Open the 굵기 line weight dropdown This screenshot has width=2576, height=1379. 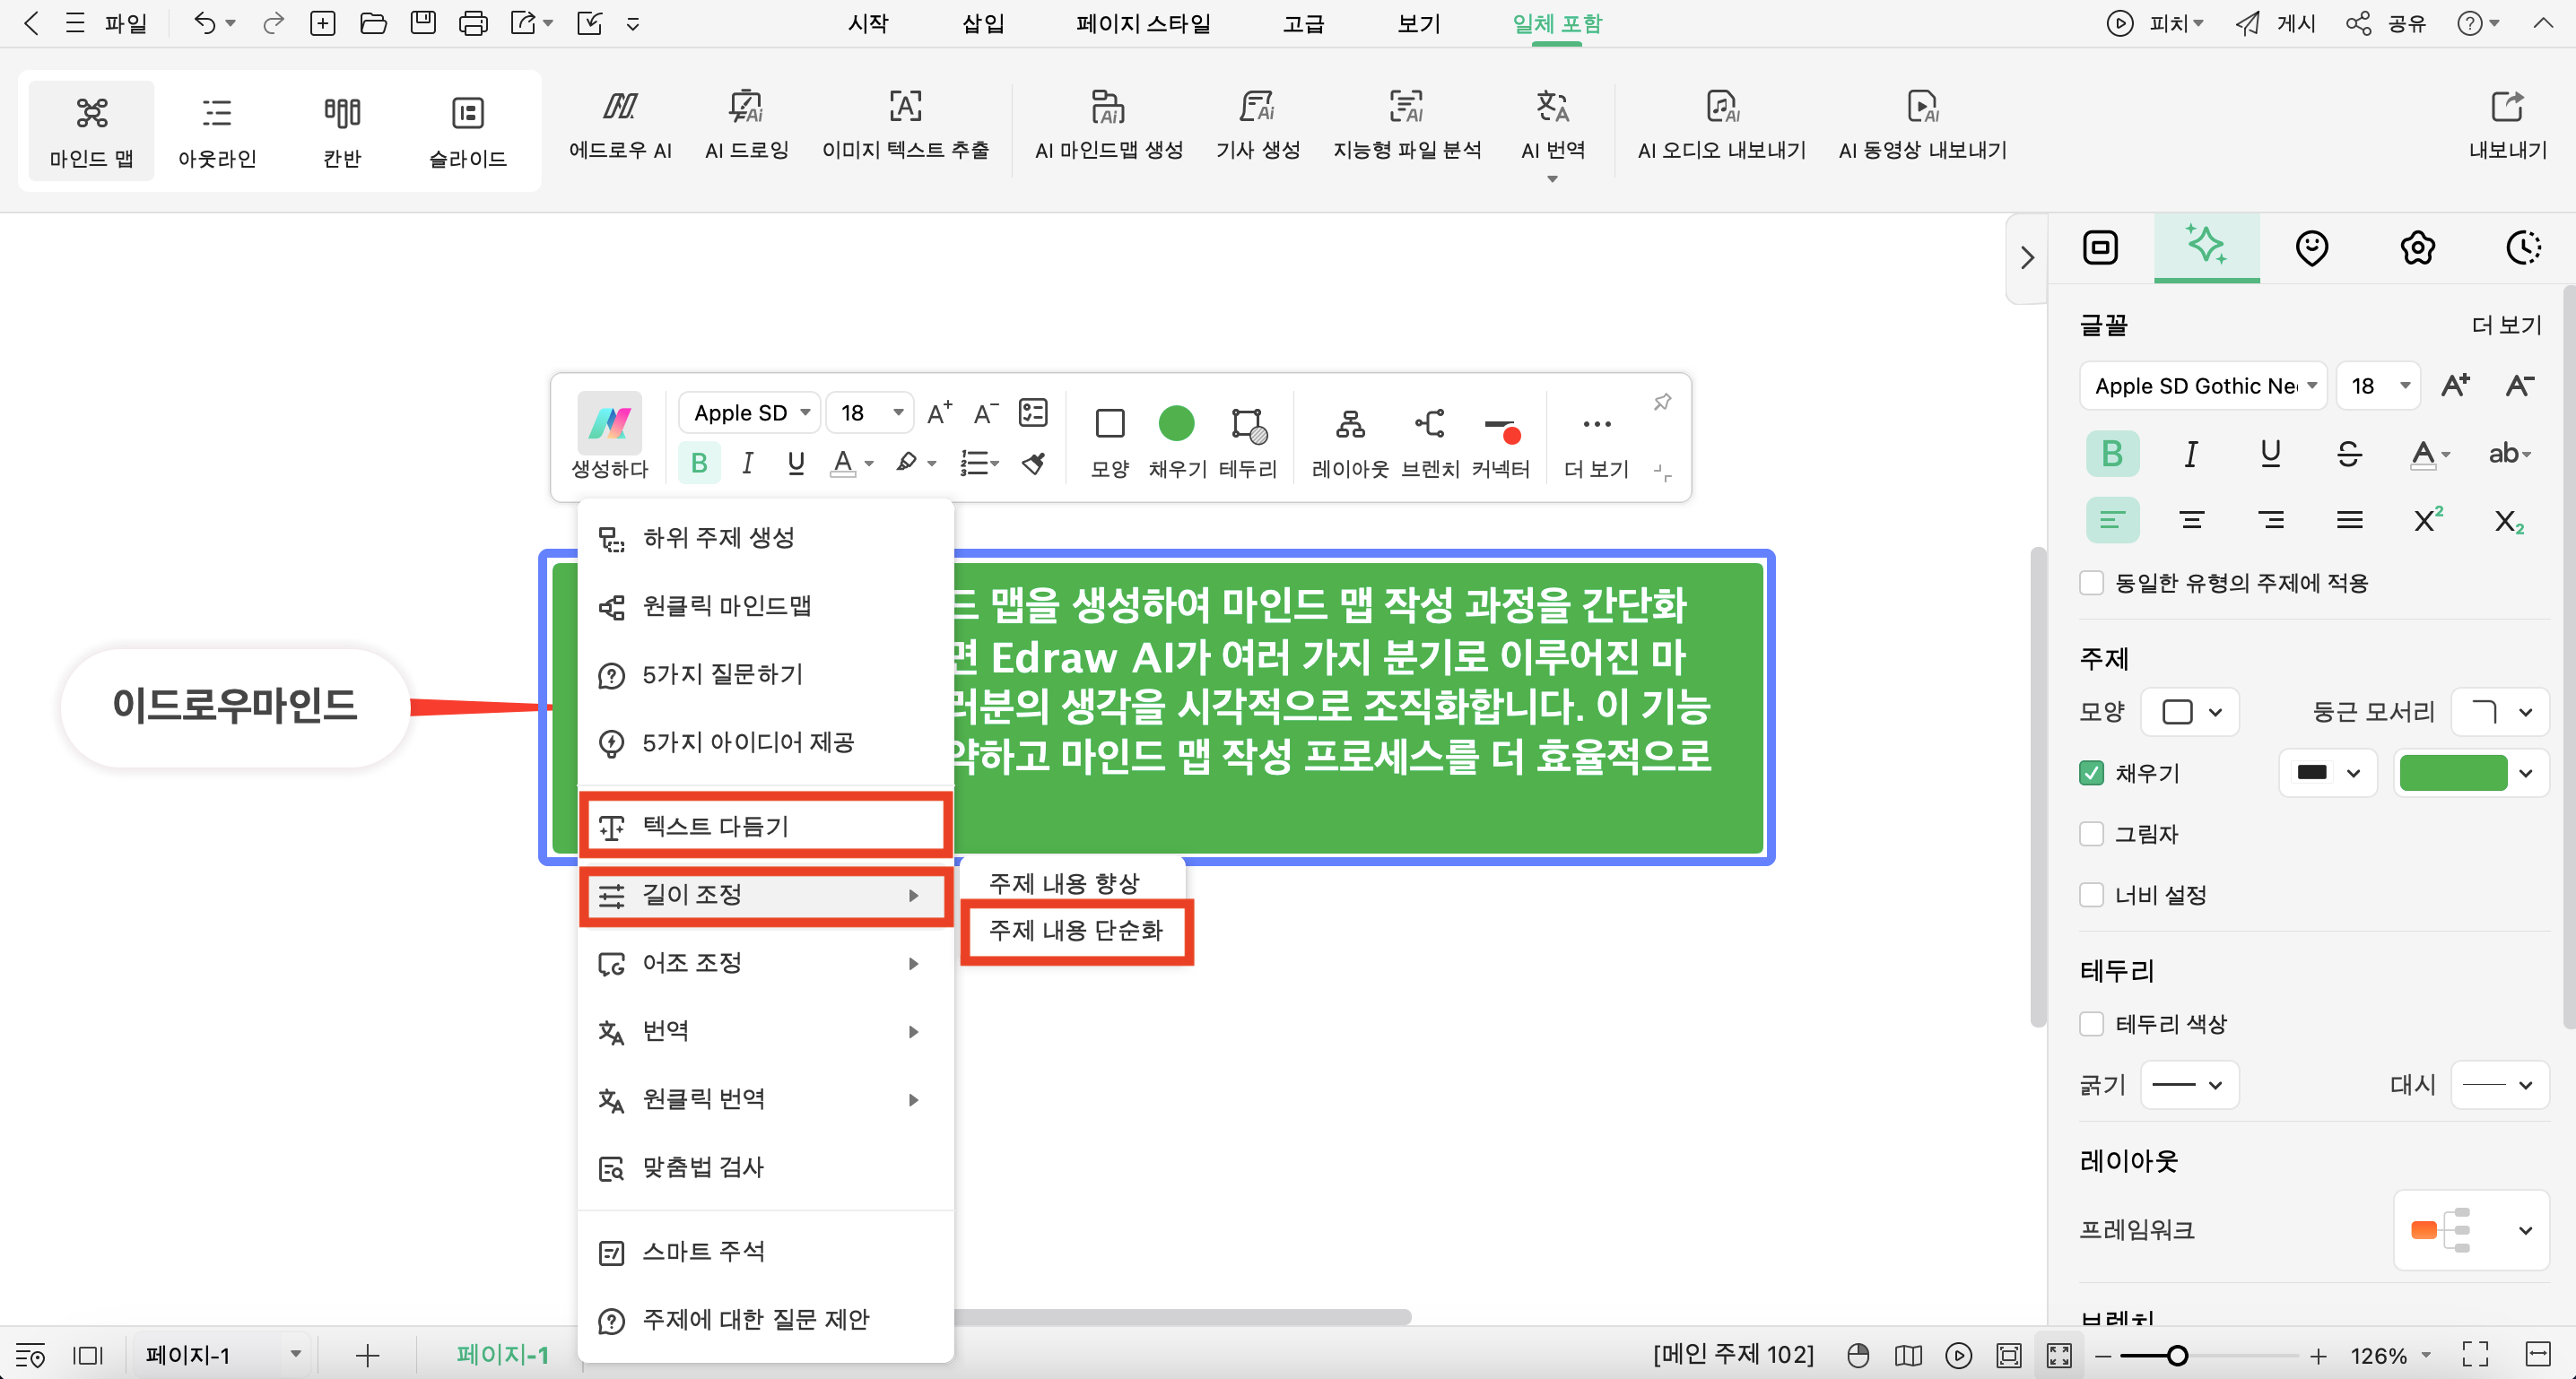point(2190,1085)
